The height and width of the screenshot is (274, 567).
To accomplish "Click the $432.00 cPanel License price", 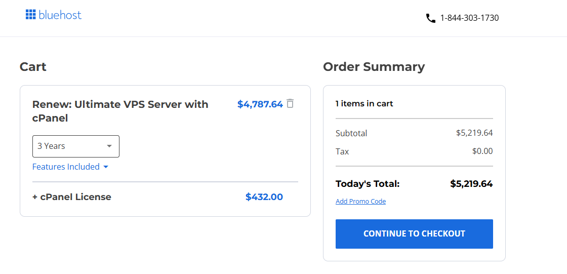I will [264, 197].
